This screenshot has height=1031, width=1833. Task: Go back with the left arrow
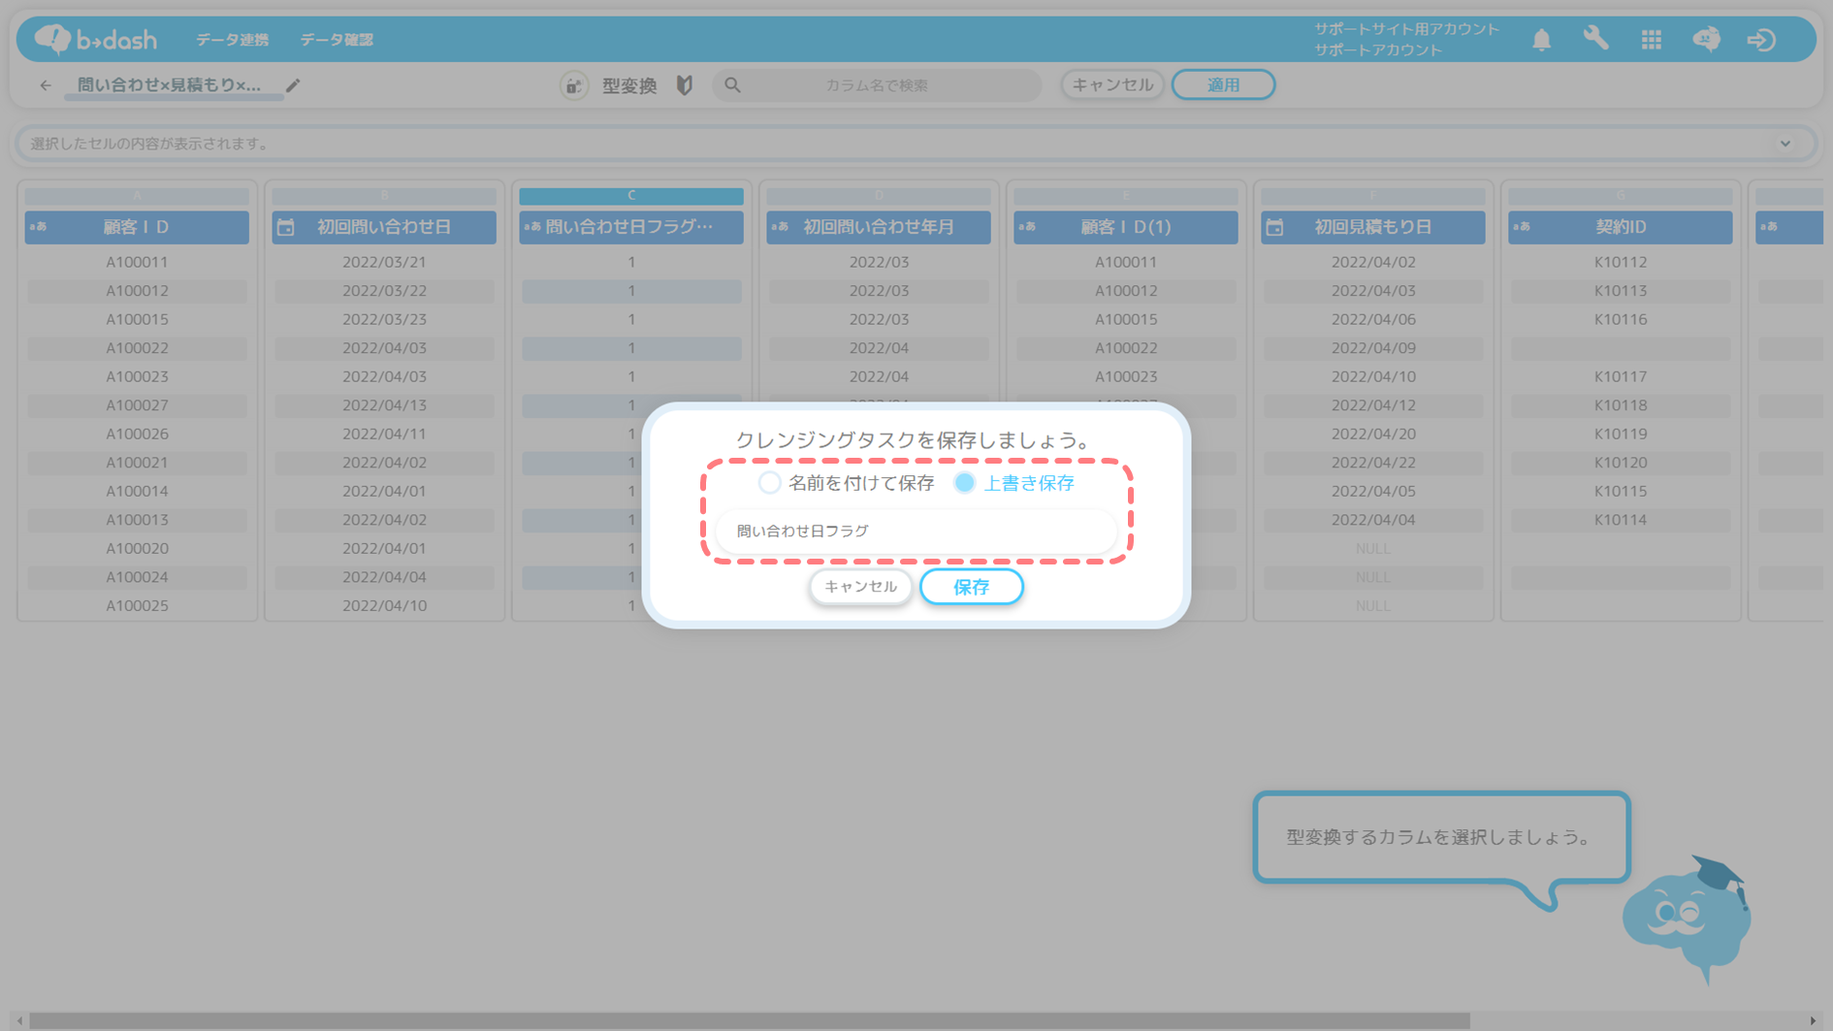click(x=46, y=85)
